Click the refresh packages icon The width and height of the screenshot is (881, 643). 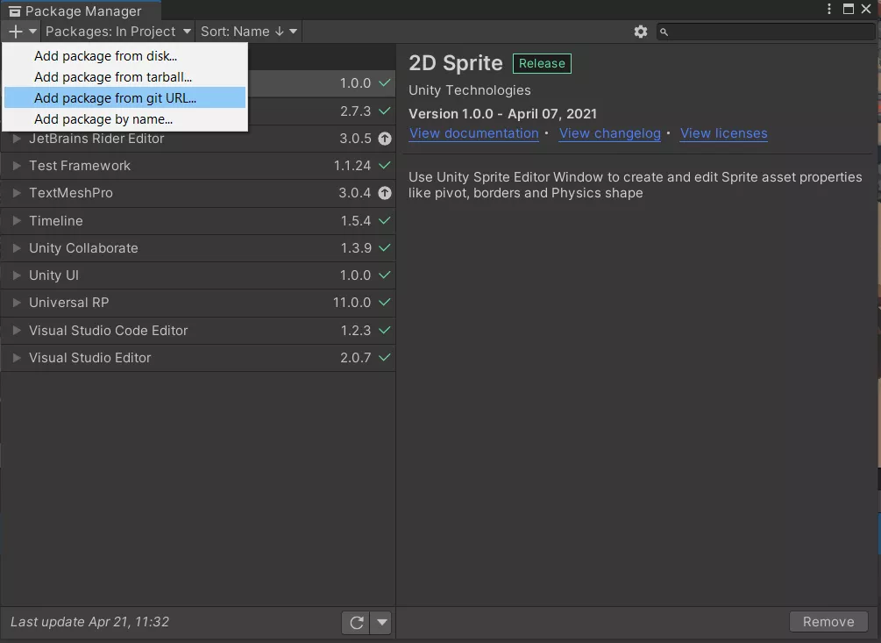pos(357,623)
